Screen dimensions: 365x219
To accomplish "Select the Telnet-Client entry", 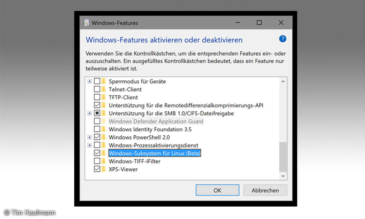I will [125, 89].
